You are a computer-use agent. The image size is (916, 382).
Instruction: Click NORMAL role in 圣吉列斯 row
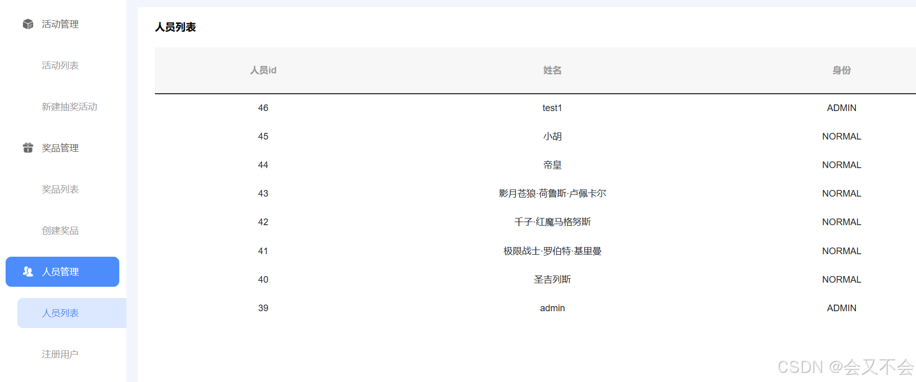point(842,280)
